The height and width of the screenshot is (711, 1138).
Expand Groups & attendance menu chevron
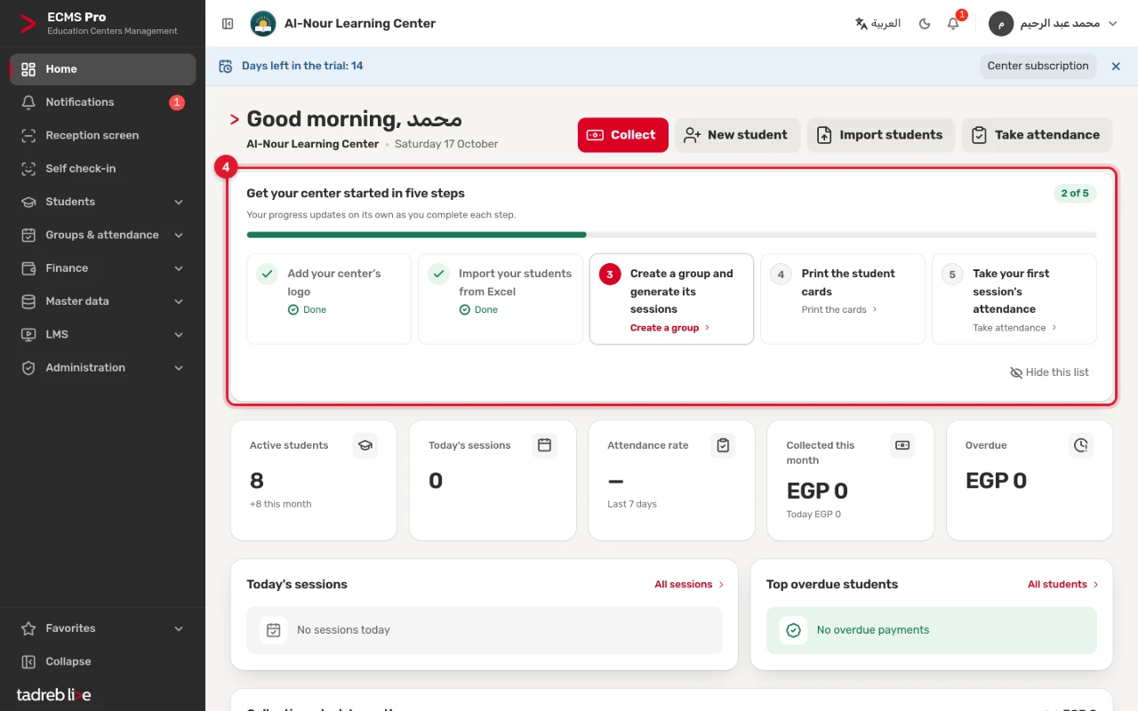[x=179, y=235]
